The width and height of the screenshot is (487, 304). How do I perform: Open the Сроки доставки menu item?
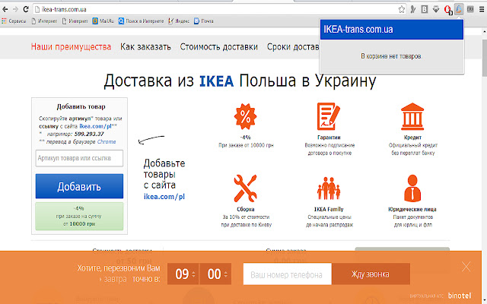click(293, 47)
